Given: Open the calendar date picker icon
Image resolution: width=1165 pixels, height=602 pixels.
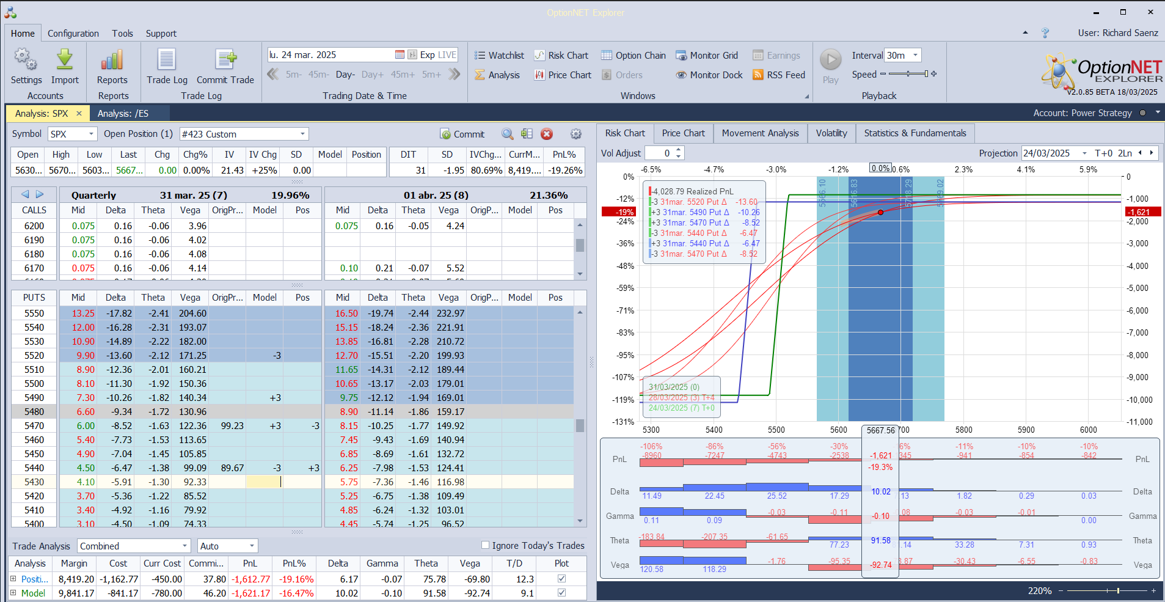Looking at the screenshot, I should tap(400, 55).
